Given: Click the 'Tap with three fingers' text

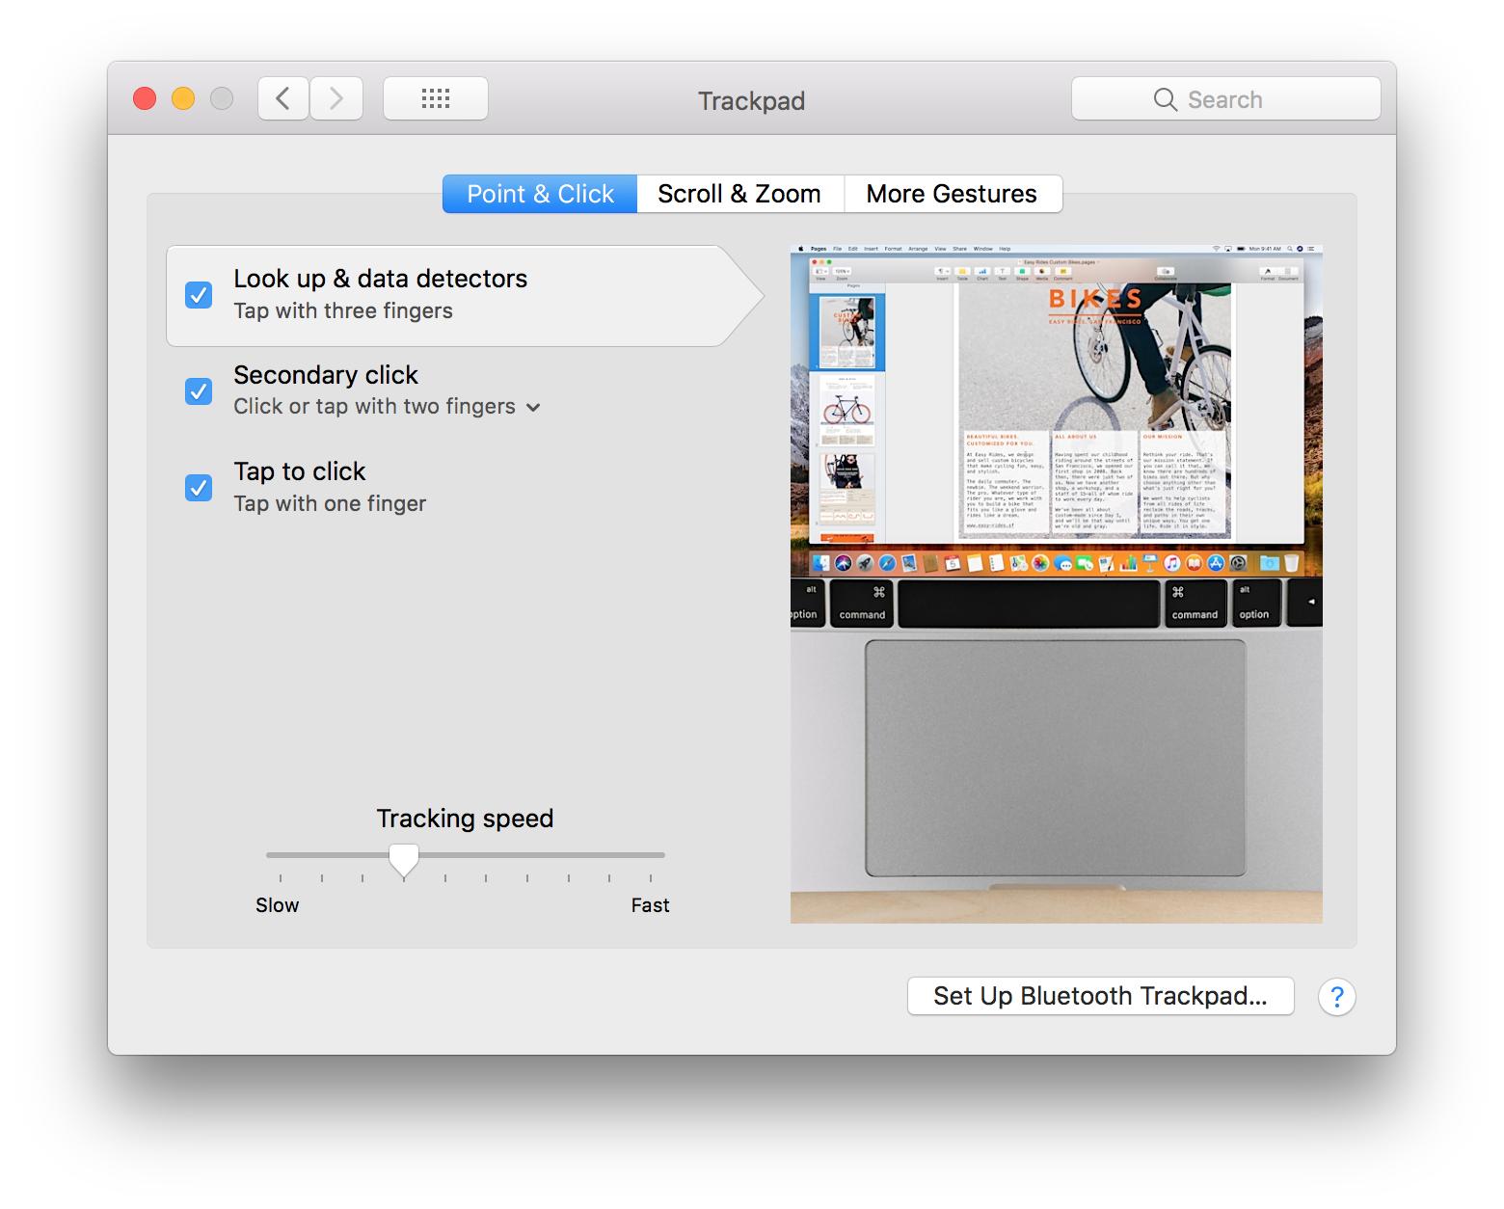Looking at the screenshot, I should [x=343, y=310].
